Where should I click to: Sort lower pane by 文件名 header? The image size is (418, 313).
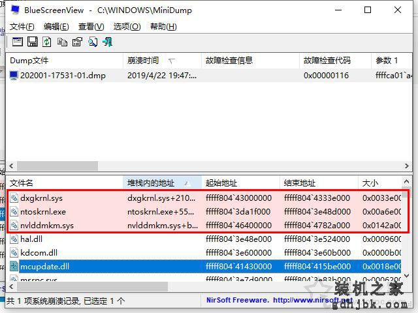65,183
